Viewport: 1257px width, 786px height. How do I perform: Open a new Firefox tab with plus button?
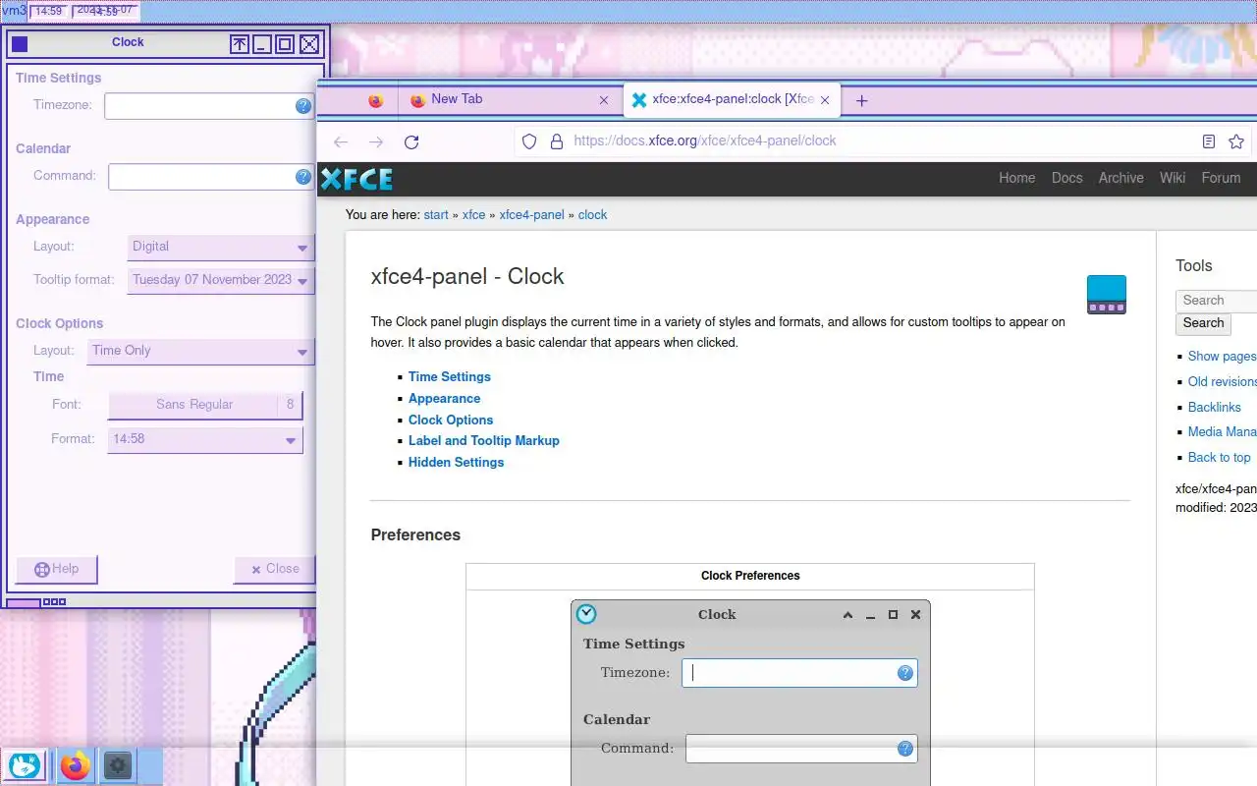(x=861, y=100)
